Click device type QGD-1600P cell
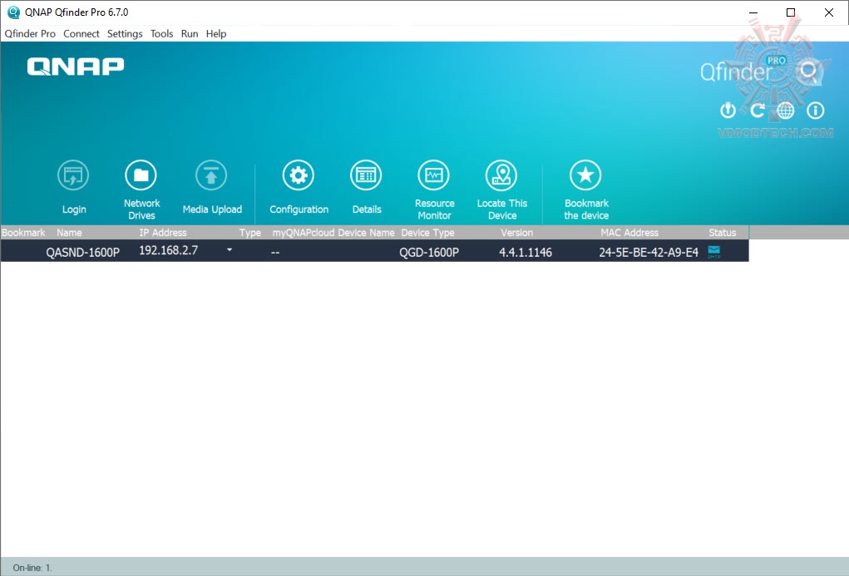The height and width of the screenshot is (576, 849). pyautogui.click(x=429, y=253)
